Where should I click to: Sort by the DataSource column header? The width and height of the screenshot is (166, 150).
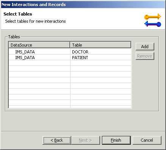tap(39, 45)
